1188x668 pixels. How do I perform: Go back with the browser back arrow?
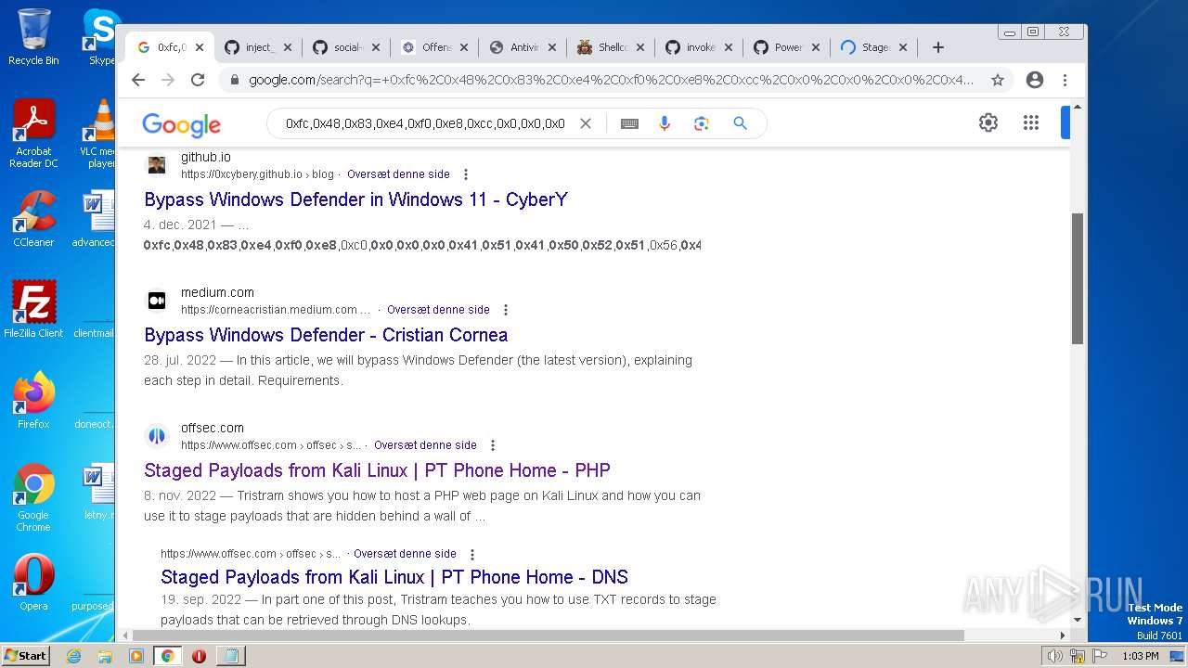click(138, 80)
